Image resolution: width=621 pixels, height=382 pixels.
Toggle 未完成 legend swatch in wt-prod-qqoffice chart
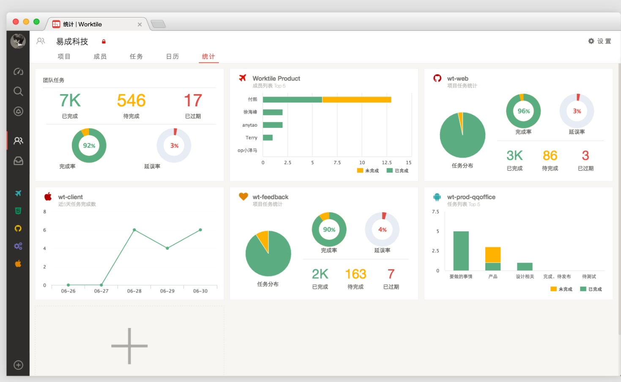tap(554, 289)
